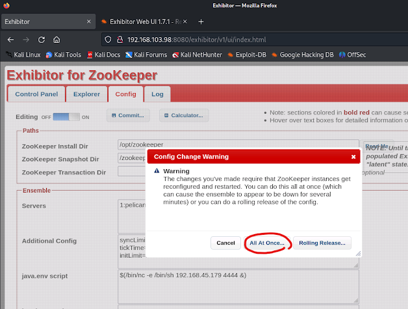Viewport: 408px width, 309px height.
Task: Click the tracking protection shield icon
Action: point(108,40)
